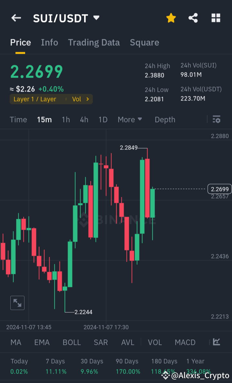Toggle the MA indicator
The width and height of the screenshot is (232, 383).
(16, 342)
